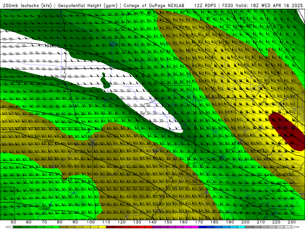Click the '110' value on the color scale
305x229 pixels.
pos(106,222)
